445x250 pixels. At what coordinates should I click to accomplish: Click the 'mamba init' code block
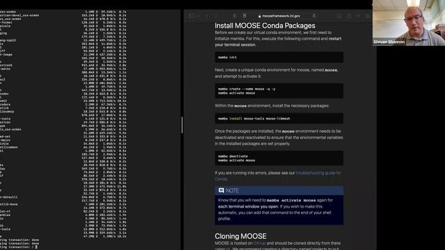coord(279,57)
